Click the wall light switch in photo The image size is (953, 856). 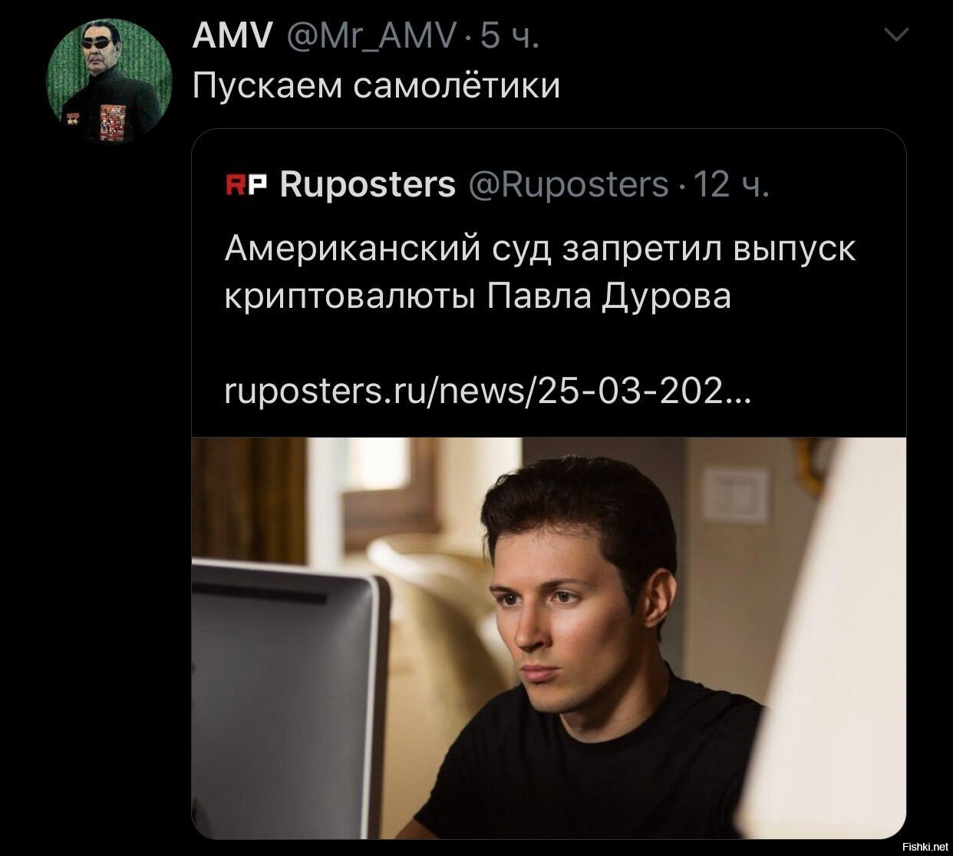pos(735,491)
